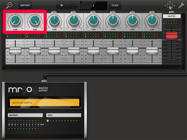Activate the move/pan hand navigation icon

(x=170, y=6)
